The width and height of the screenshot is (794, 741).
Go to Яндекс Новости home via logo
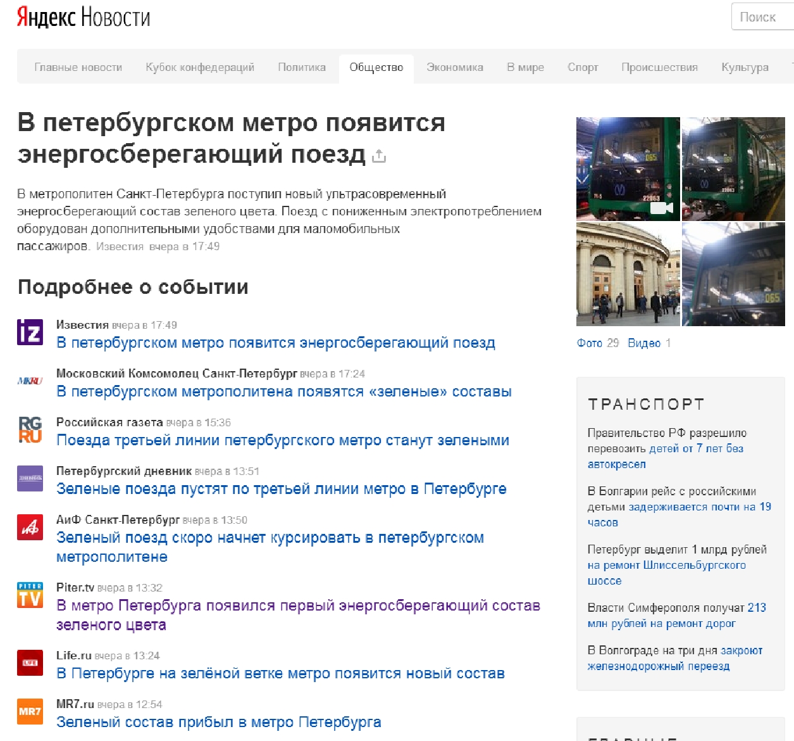(84, 17)
